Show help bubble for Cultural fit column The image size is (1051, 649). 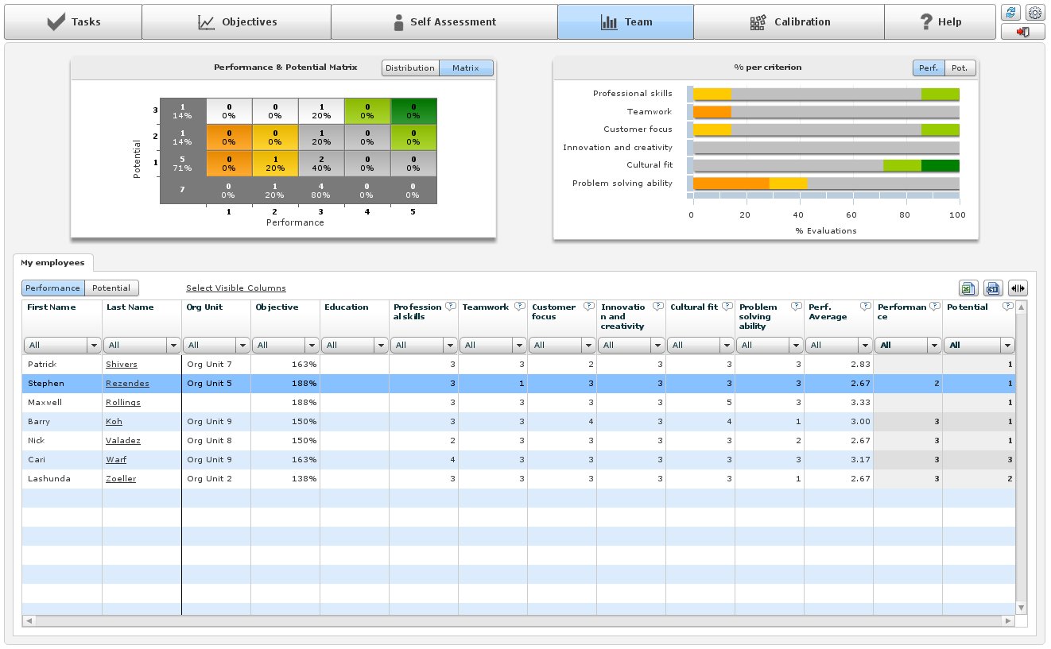(727, 307)
